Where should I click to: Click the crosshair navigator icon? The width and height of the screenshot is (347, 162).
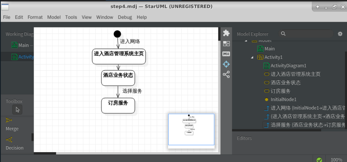click(226, 64)
